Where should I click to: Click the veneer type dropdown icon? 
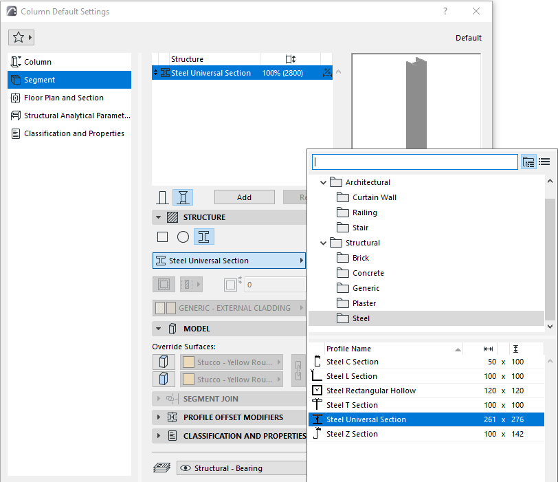coord(191,285)
